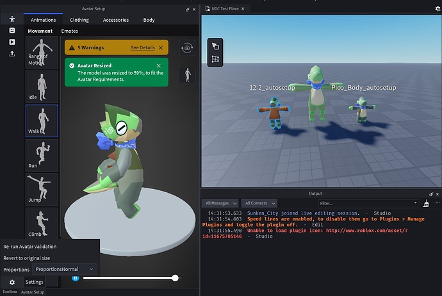Dismiss the 5 Warnings banner

tap(161, 47)
